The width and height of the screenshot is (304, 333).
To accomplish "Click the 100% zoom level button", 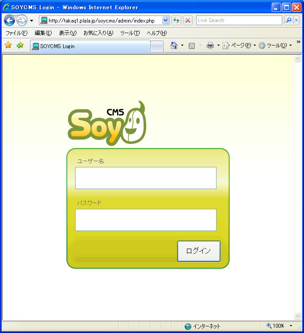I will [275, 326].
